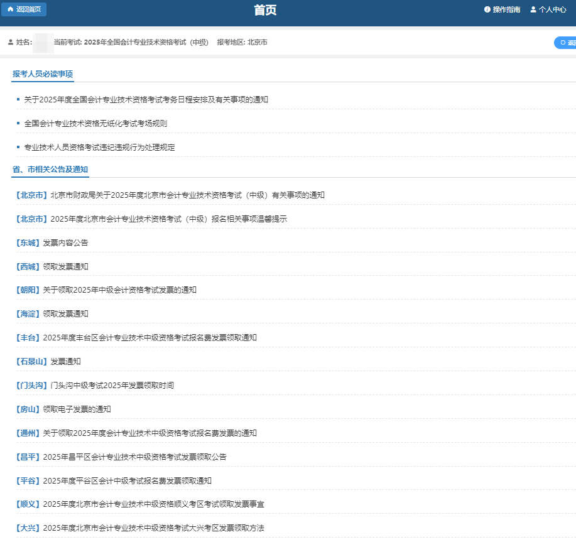The width and height of the screenshot is (576, 542).
Task: Open 北京市财政局 notice about 中级 exam matters
Action: 187,195
